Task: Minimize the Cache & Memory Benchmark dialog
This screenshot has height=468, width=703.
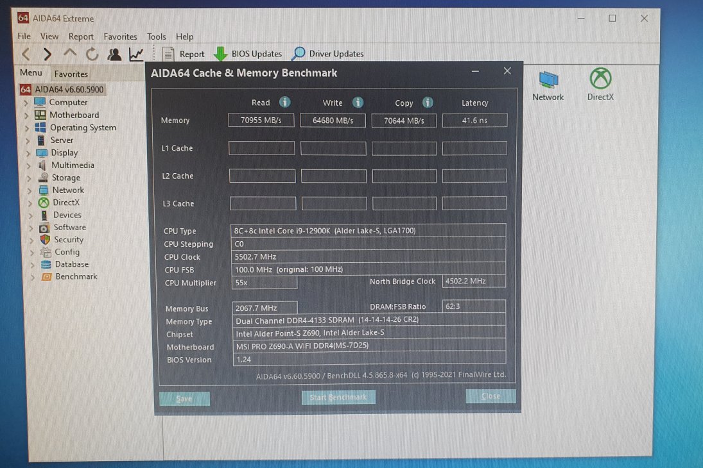Action: click(x=475, y=71)
